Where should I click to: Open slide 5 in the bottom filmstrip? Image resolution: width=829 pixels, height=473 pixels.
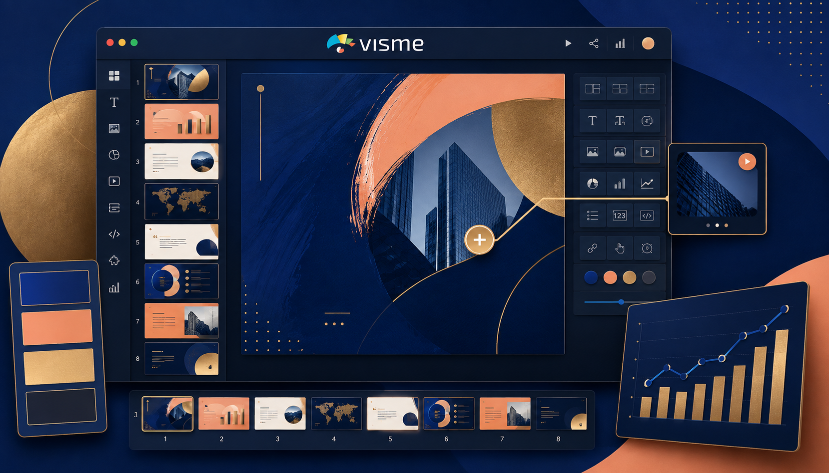[x=392, y=414]
